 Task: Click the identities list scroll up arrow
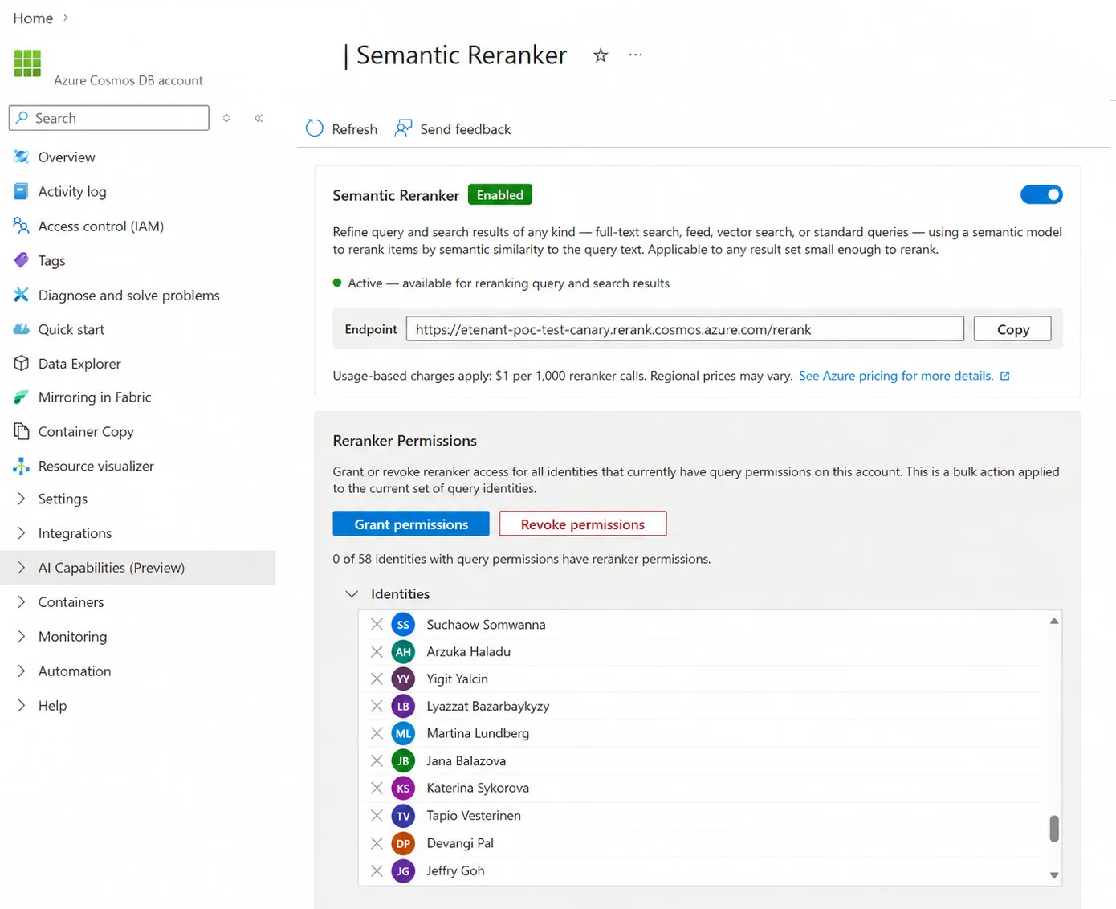pos(1054,621)
